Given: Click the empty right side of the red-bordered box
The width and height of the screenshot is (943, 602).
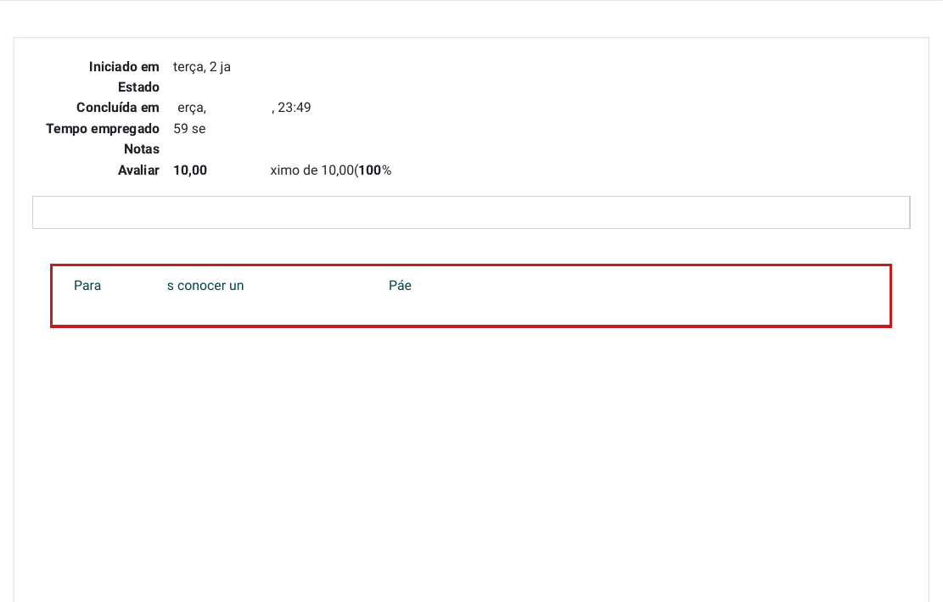Looking at the screenshot, I should [x=679, y=295].
